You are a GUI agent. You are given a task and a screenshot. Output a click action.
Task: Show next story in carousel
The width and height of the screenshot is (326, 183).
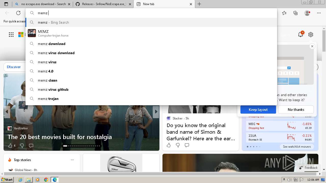pyautogui.click(x=156, y=112)
